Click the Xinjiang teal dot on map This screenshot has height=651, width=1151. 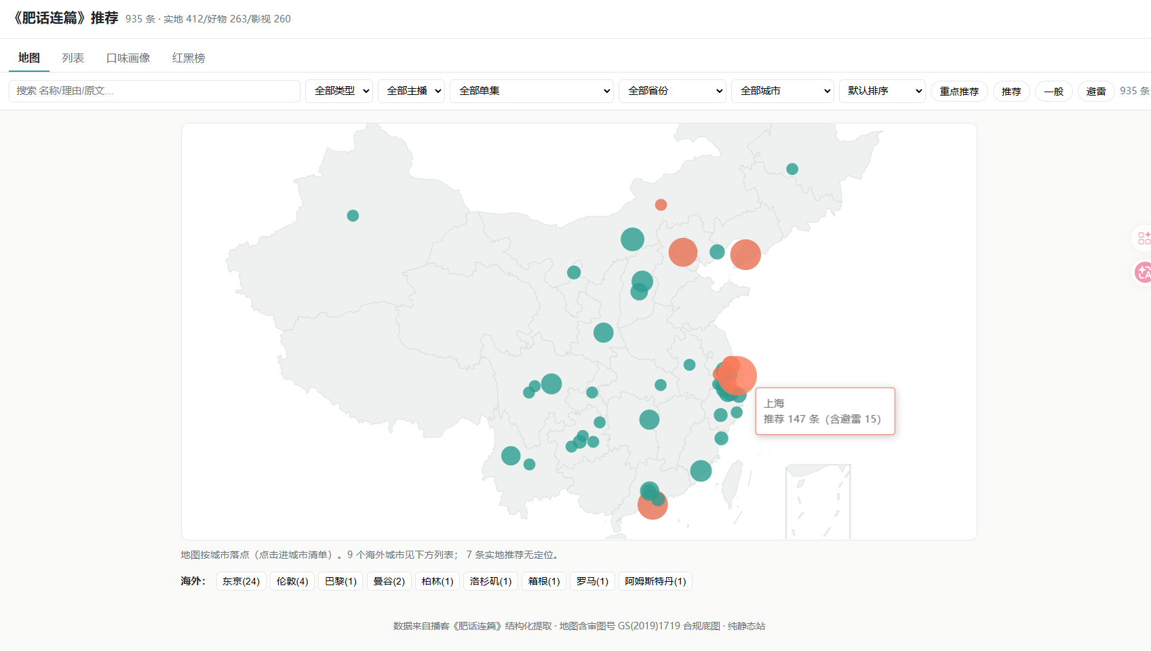353,216
